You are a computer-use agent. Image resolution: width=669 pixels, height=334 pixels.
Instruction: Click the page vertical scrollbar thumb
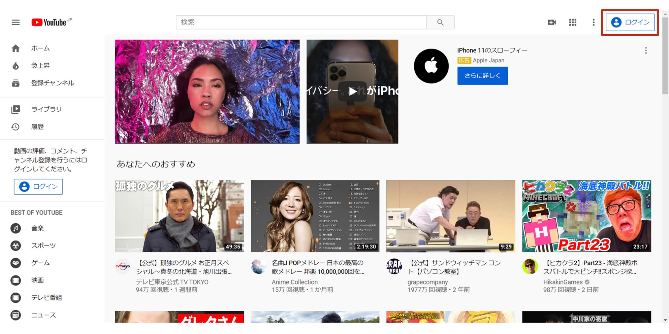(665, 56)
